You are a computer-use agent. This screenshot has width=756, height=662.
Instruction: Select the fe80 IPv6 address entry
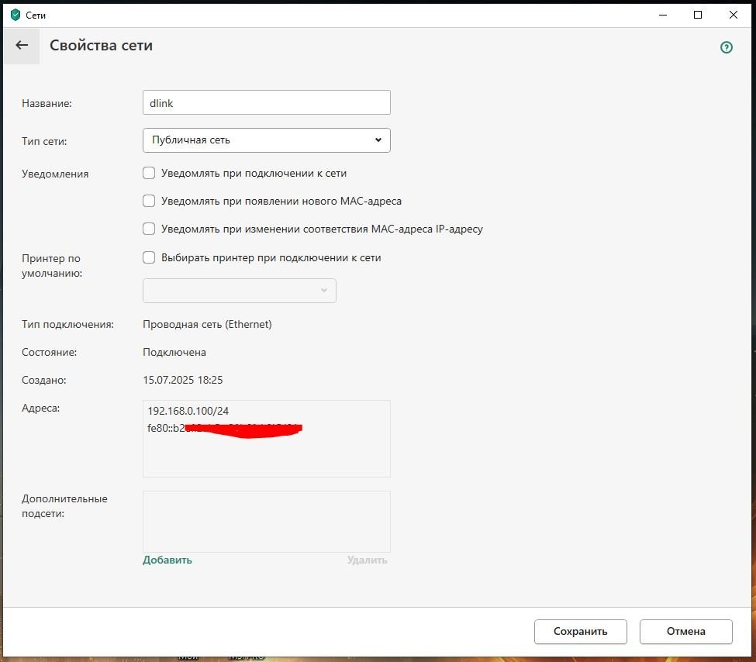[223, 428]
